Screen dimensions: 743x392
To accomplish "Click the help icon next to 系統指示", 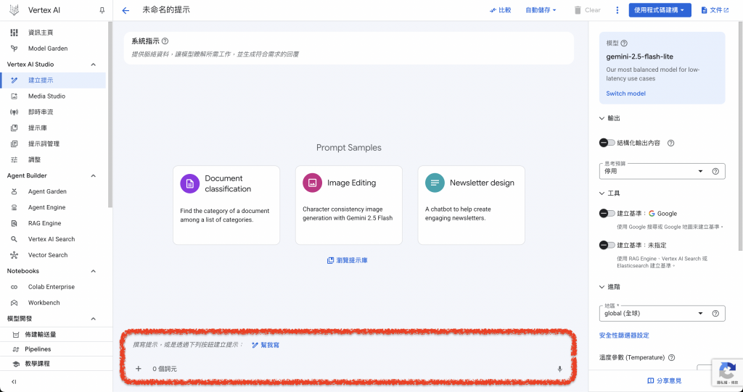I will [x=165, y=41].
